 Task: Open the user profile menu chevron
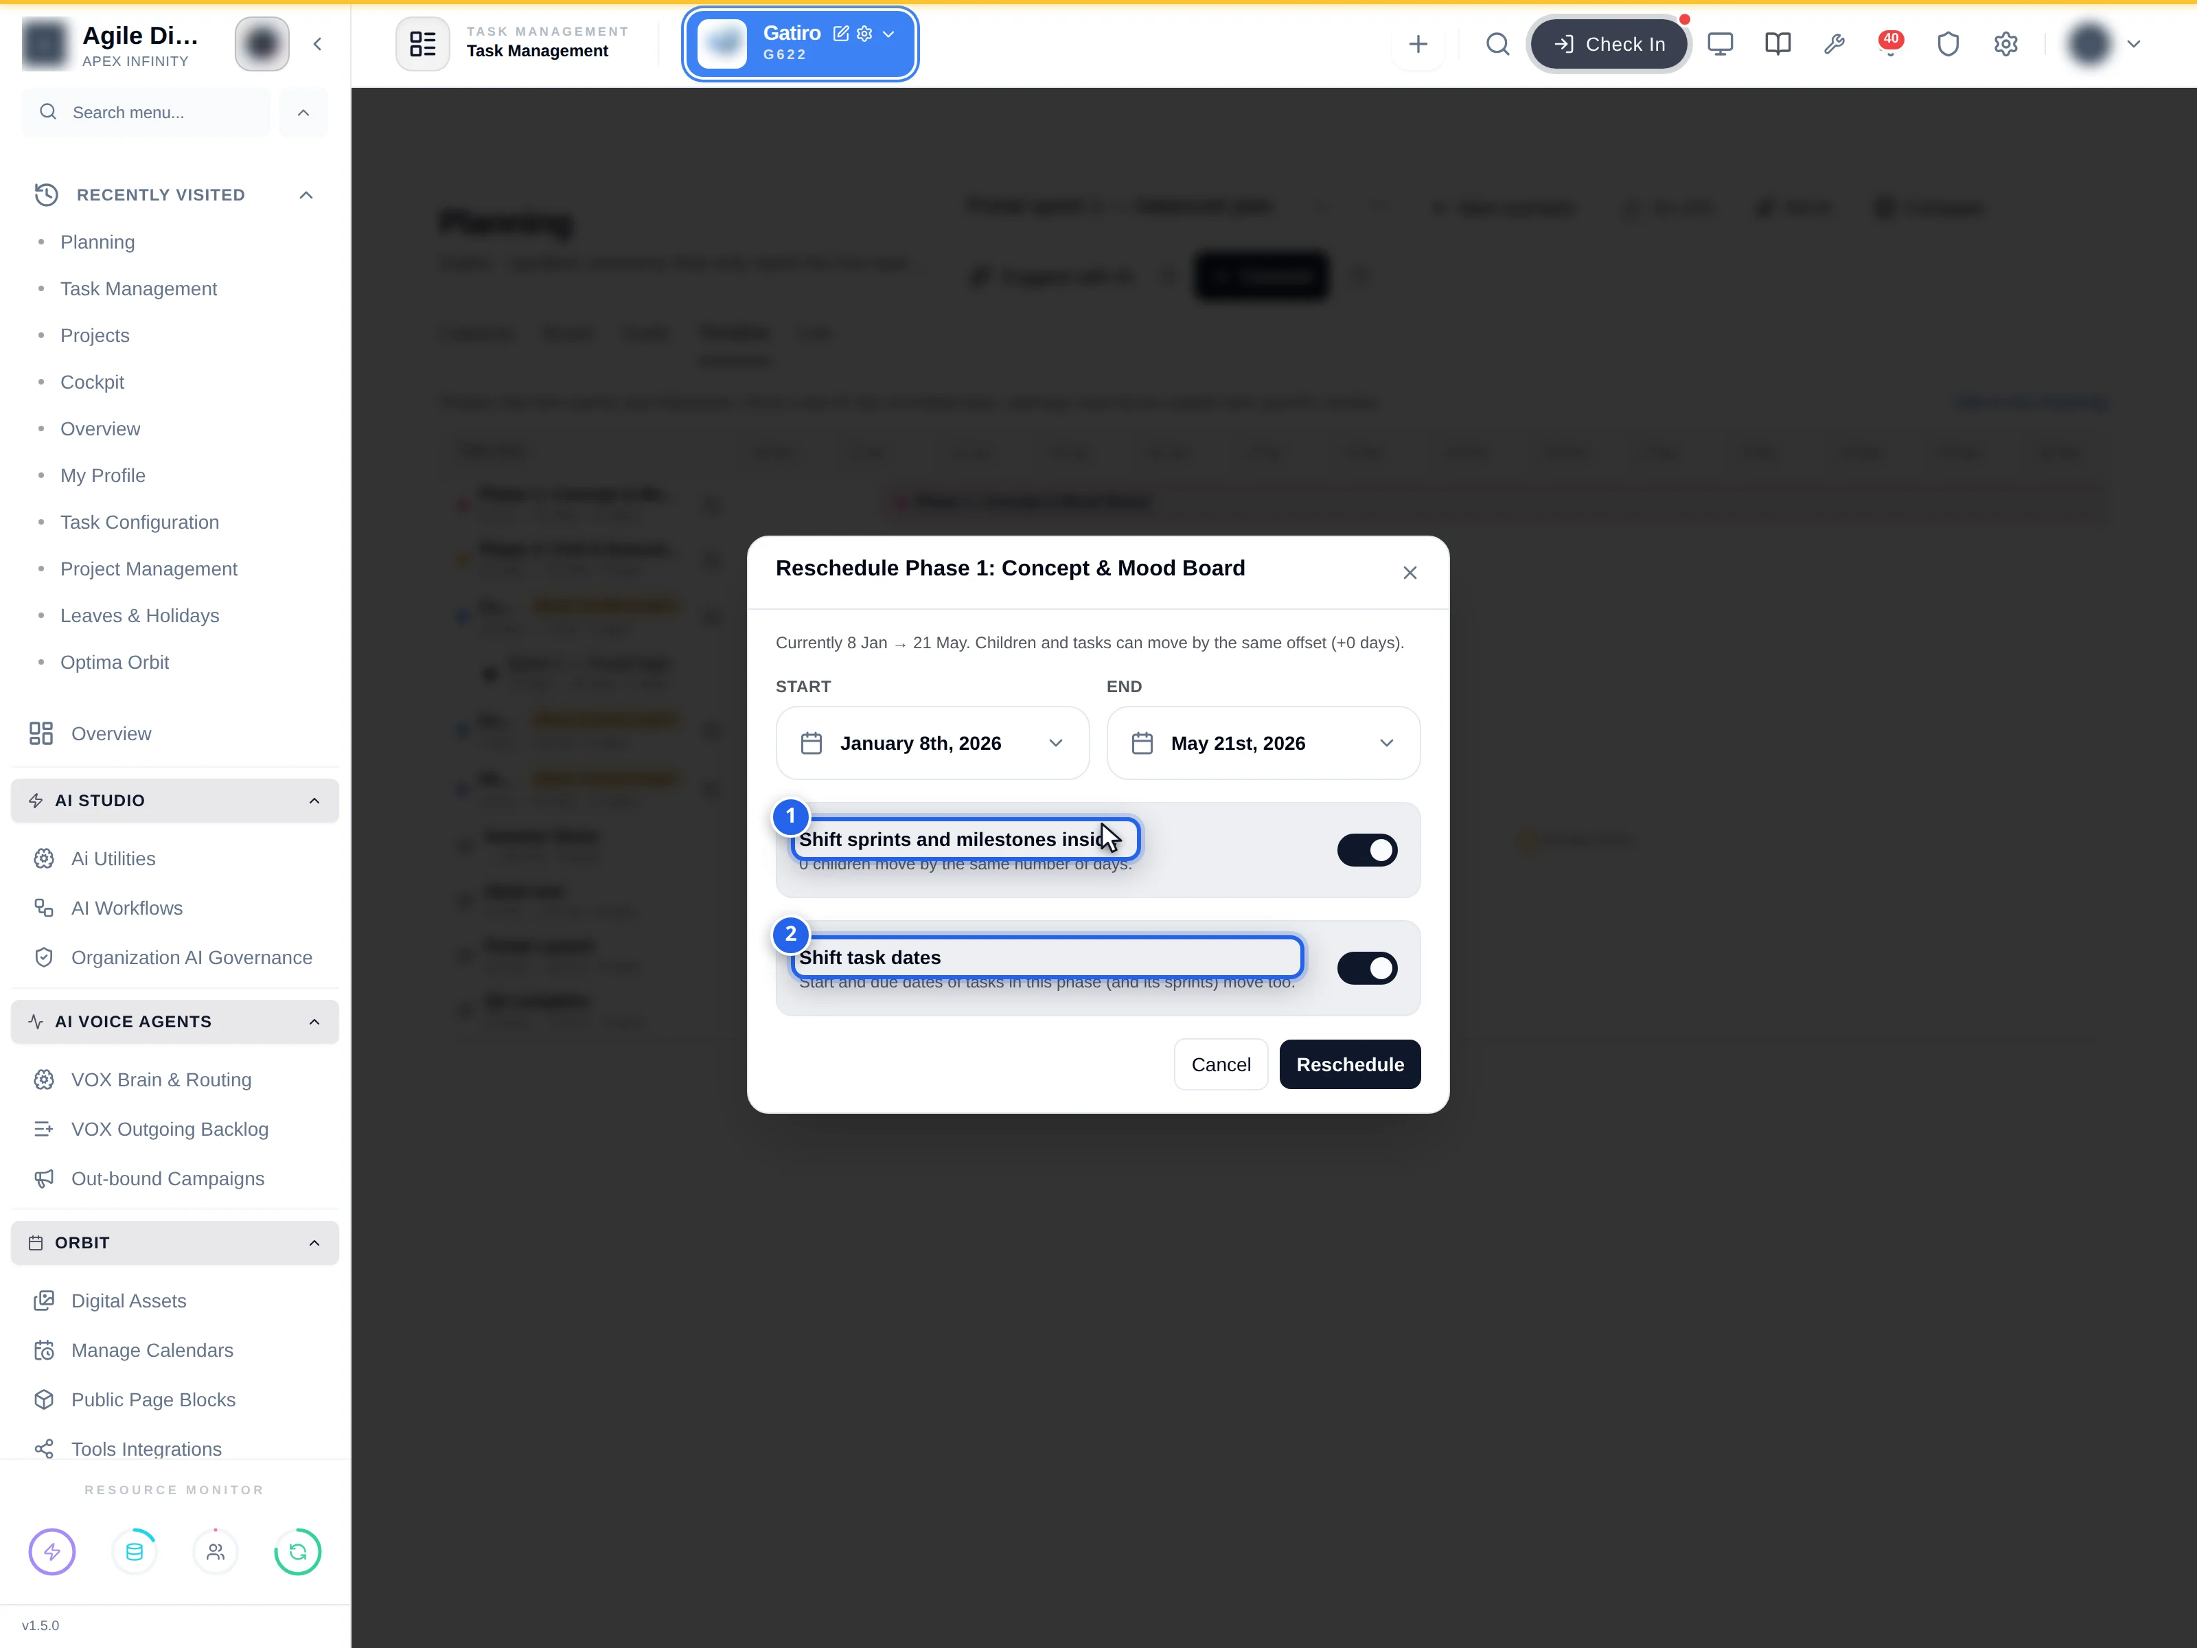click(2133, 44)
